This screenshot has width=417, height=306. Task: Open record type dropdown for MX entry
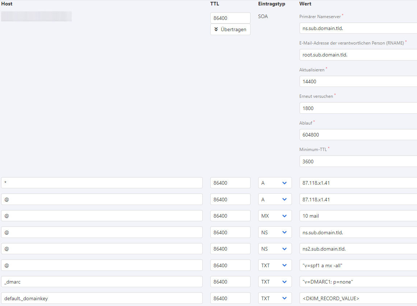(274, 216)
